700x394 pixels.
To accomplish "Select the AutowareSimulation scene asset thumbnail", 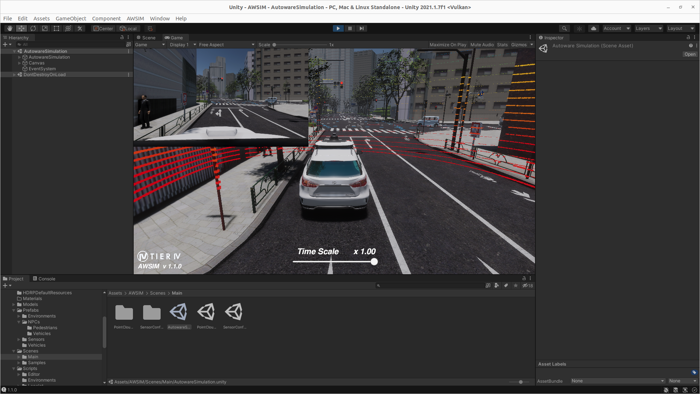I will pos(179,312).
